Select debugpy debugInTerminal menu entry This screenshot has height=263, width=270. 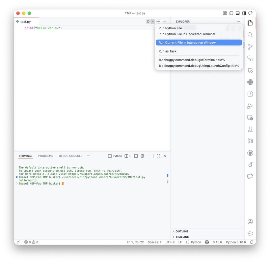(x=199, y=60)
